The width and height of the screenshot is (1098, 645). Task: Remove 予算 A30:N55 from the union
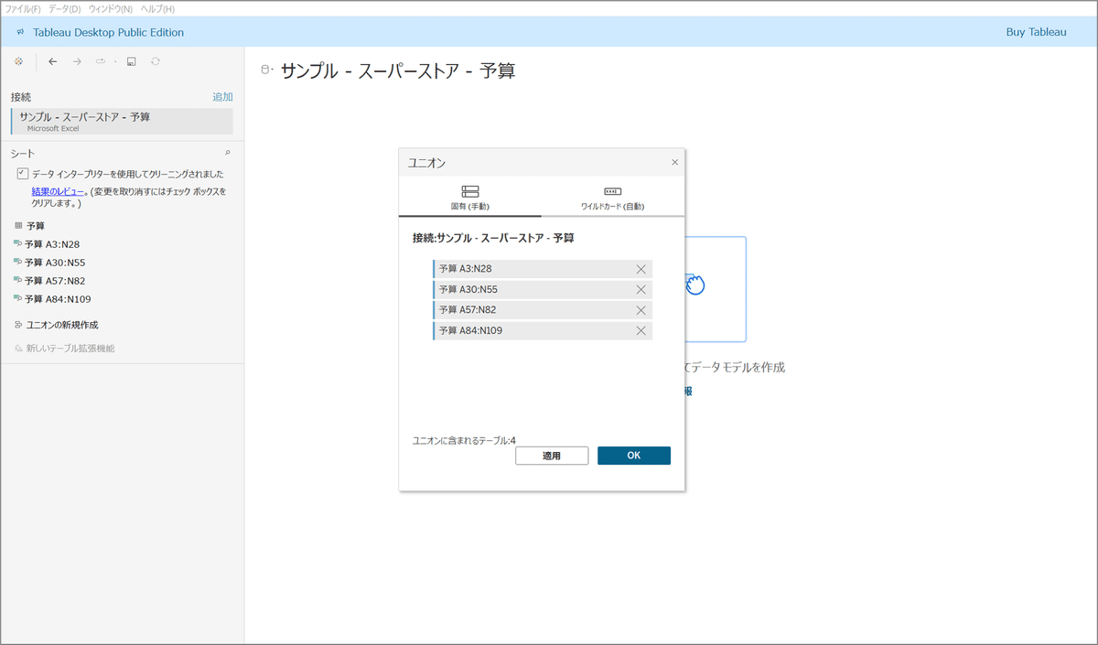point(640,289)
